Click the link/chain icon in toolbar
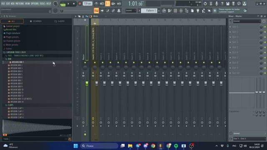Screen dimensions: 267x150 coord(113,11)
